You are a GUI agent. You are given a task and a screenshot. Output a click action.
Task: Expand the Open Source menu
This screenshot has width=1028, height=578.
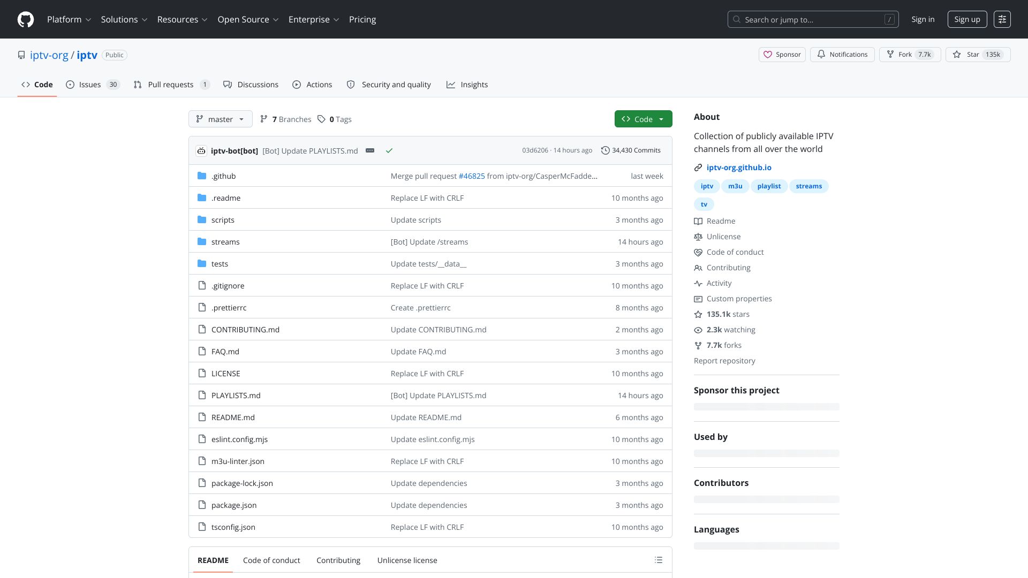[248, 19]
